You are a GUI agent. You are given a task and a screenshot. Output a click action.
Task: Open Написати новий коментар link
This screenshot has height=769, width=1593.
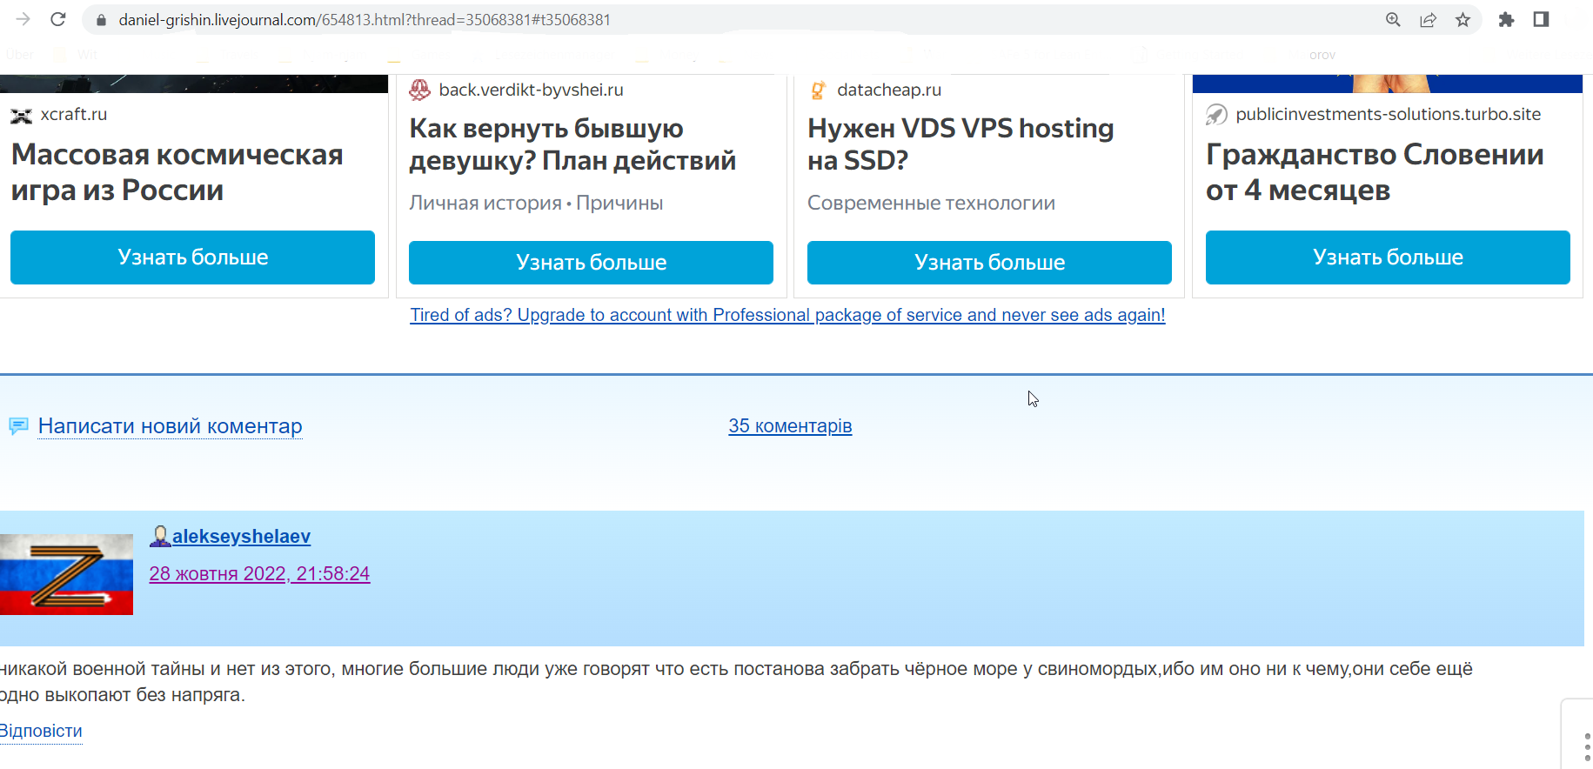coord(171,426)
